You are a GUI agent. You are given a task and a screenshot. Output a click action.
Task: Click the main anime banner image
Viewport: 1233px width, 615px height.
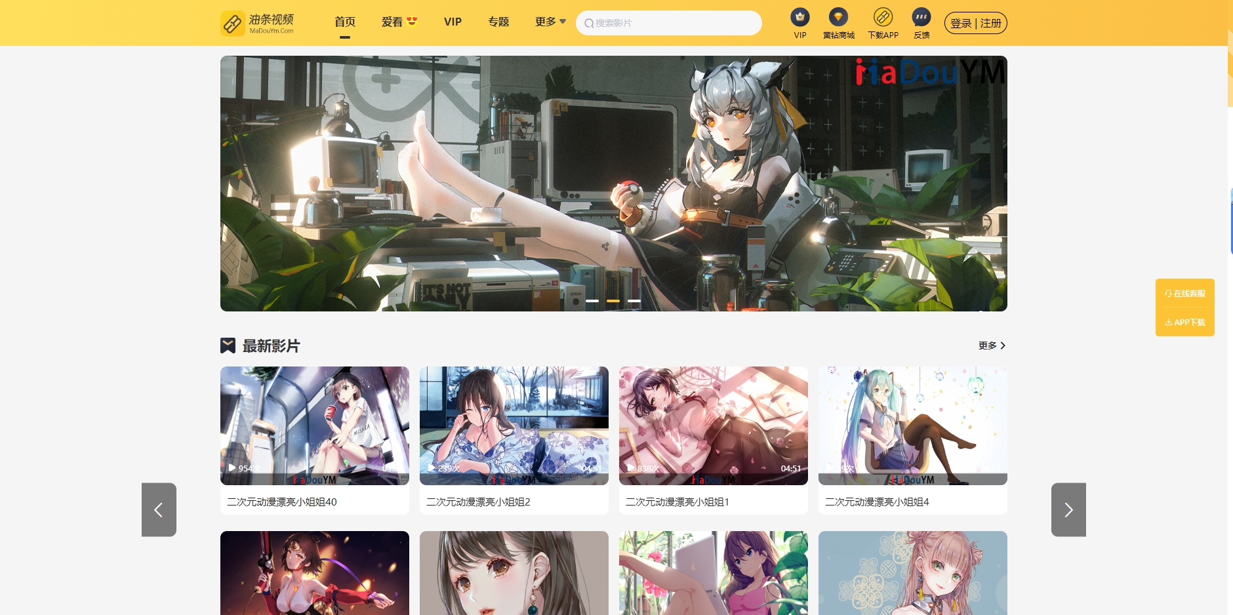(614, 184)
